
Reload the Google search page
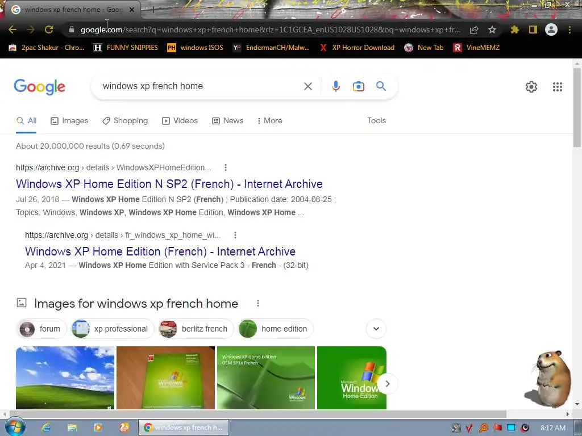pyautogui.click(x=49, y=30)
